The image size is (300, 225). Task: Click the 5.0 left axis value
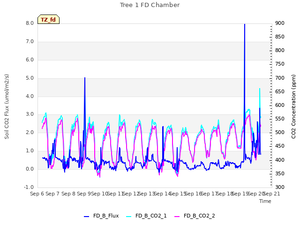pos(30,78)
